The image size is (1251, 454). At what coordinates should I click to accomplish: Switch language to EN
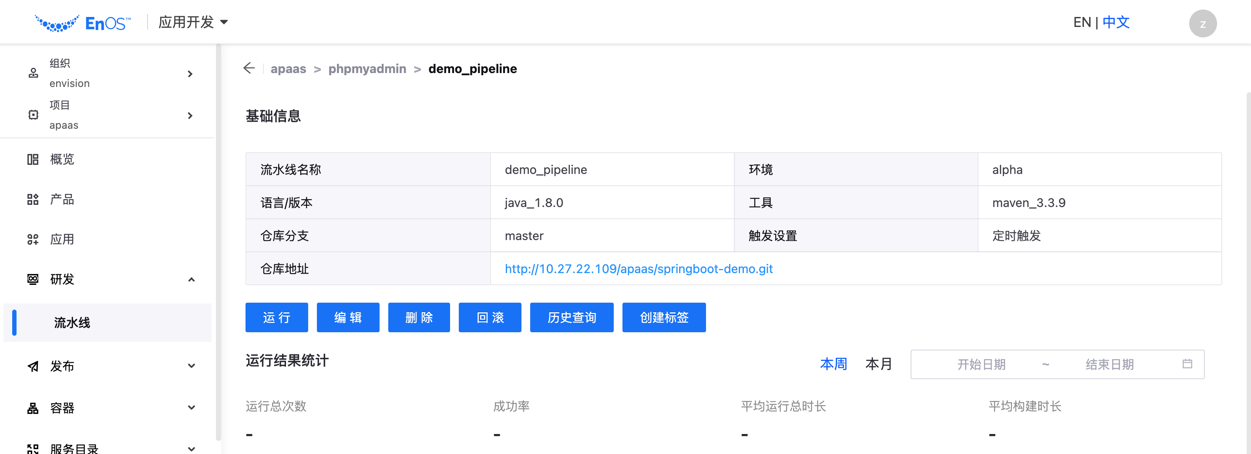pos(1082,22)
